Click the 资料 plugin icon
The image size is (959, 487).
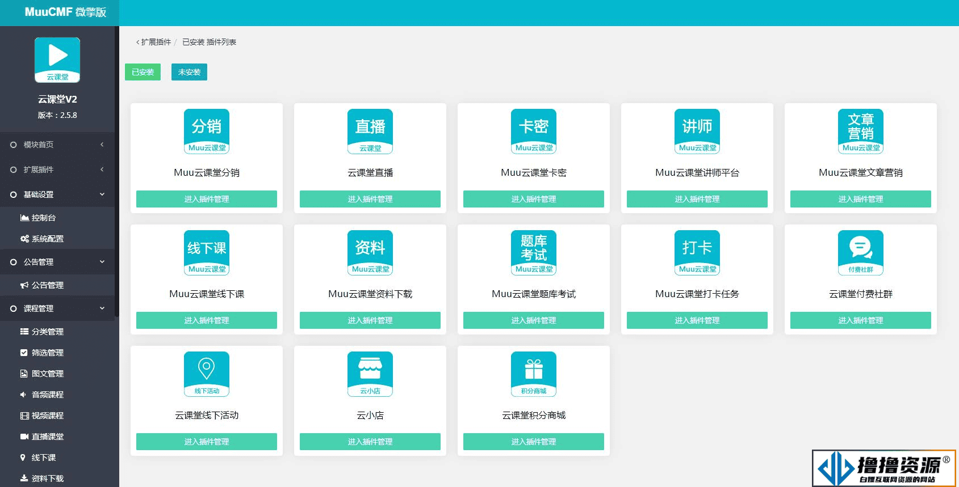[370, 253]
